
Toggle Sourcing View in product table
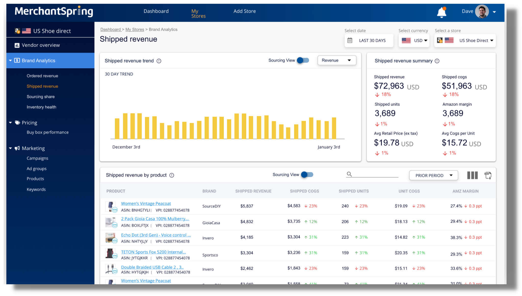click(307, 175)
